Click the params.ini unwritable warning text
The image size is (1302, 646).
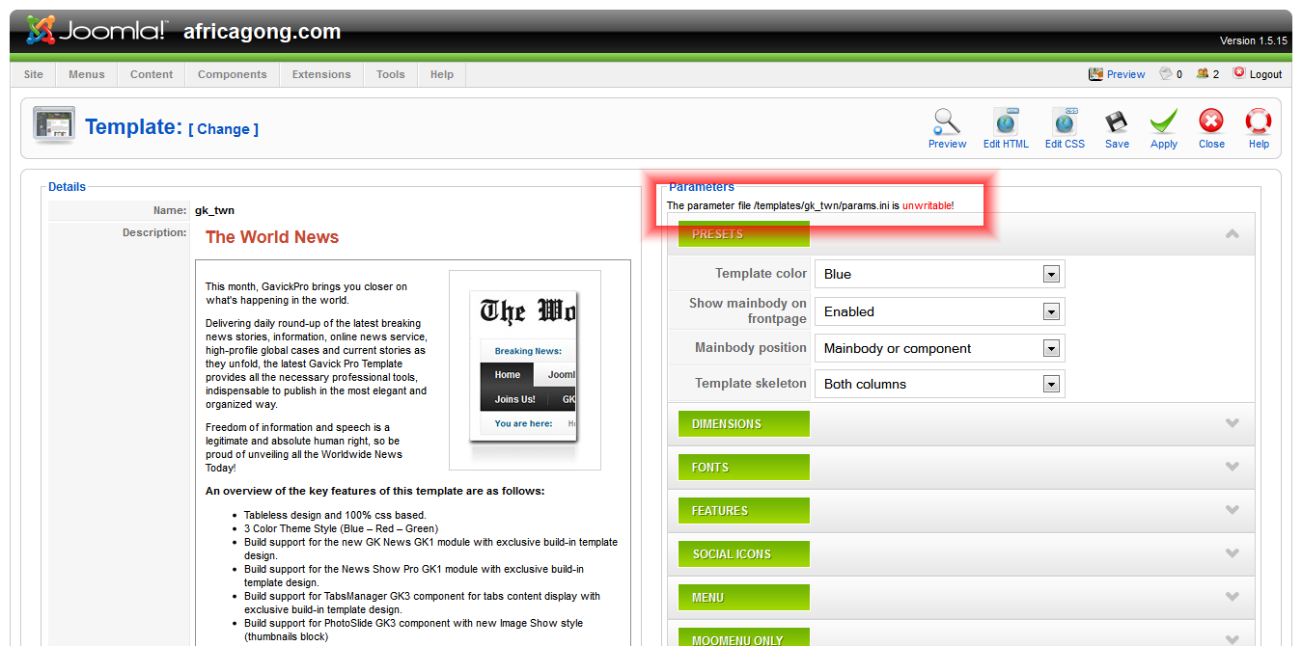click(810, 205)
